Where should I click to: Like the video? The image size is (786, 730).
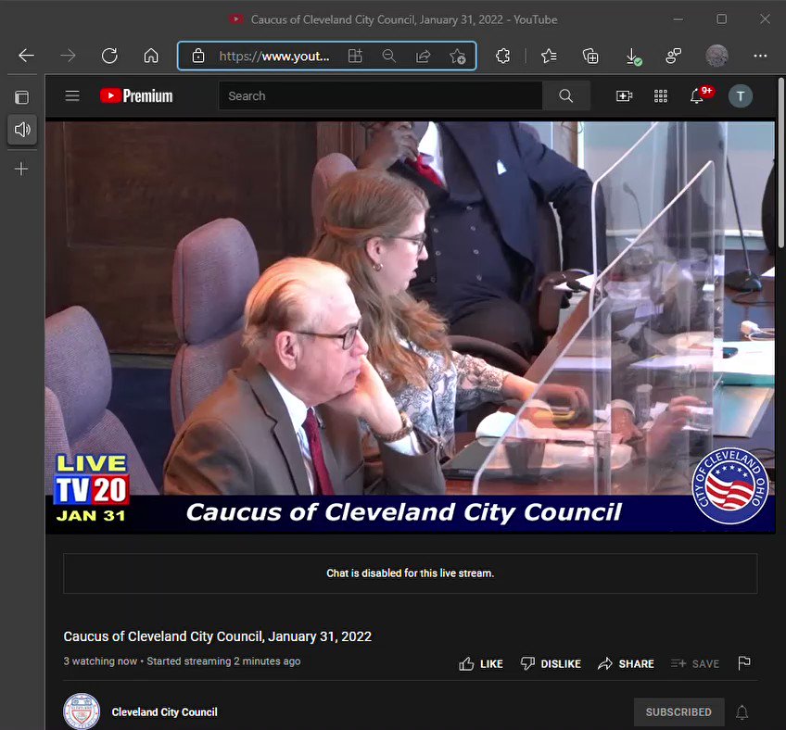481,664
